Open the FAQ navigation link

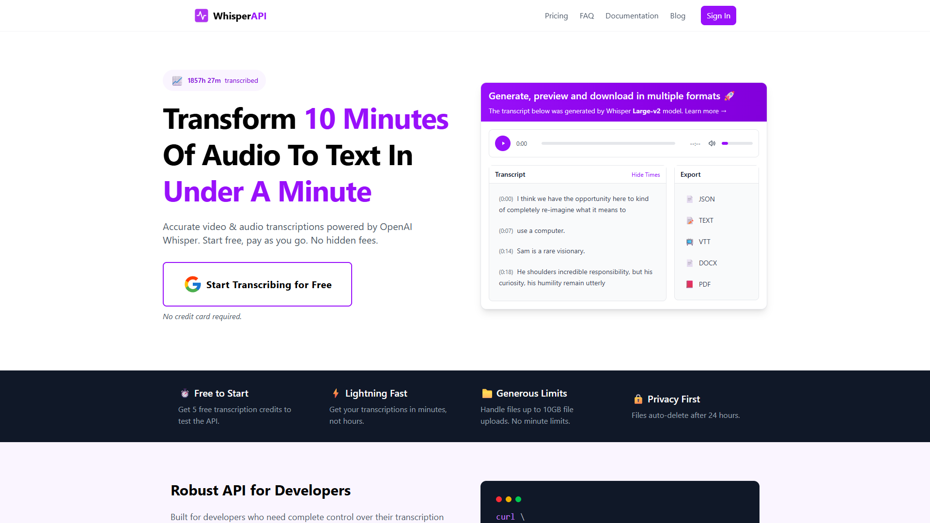[587, 15]
